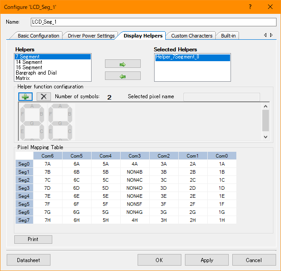
Task: Select cell NON5F in mapping table
Action: click(135, 204)
